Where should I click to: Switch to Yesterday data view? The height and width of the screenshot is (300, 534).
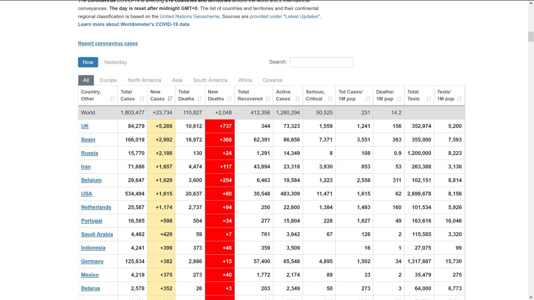click(115, 62)
